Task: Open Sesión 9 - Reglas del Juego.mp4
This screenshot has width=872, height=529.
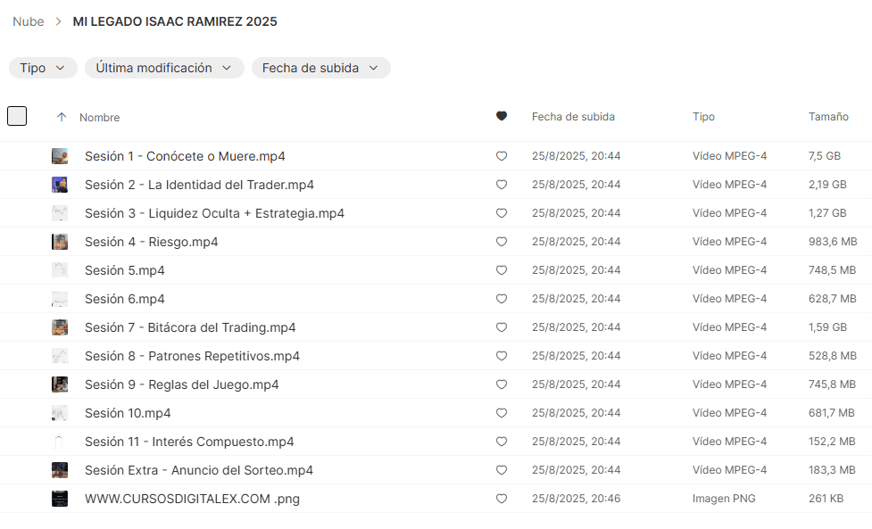Action: click(x=181, y=384)
